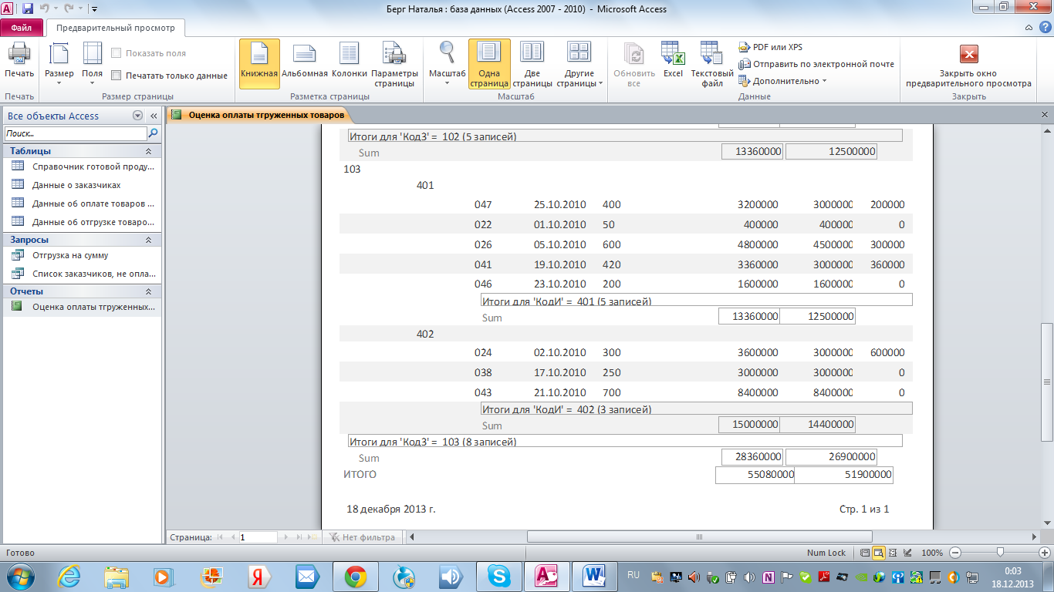
Task: Toggle the Показать поля checkbox
Action: [x=117, y=53]
